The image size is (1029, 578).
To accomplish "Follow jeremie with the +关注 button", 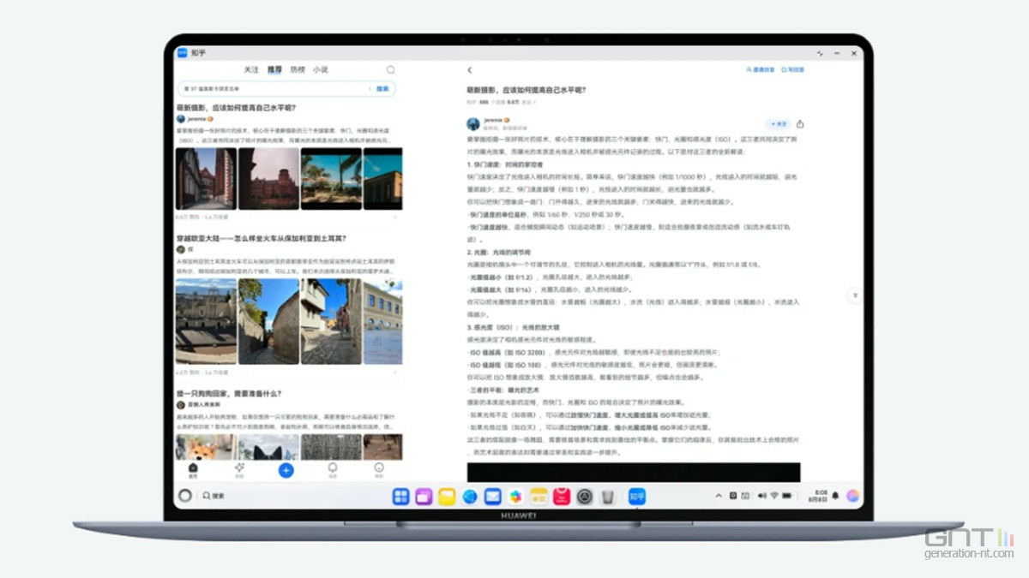I will [779, 123].
